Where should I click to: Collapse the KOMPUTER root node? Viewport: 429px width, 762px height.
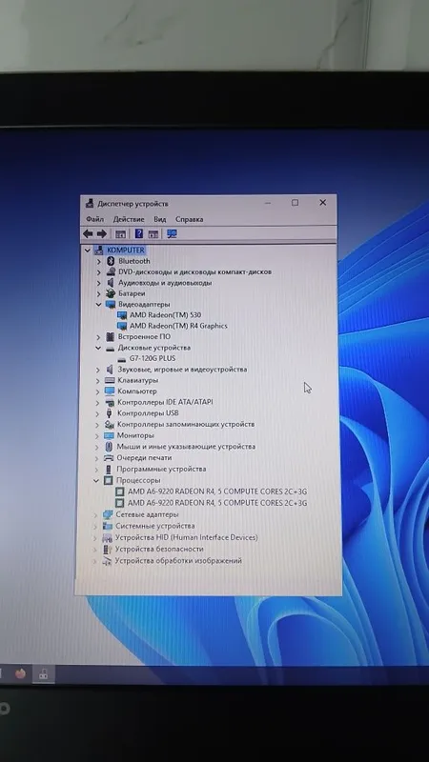pos(88,251)
